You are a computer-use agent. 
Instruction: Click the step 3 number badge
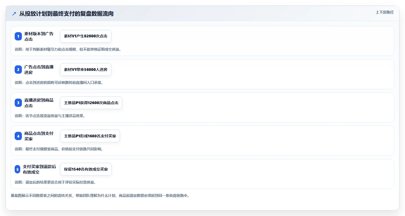click(18, 103)
